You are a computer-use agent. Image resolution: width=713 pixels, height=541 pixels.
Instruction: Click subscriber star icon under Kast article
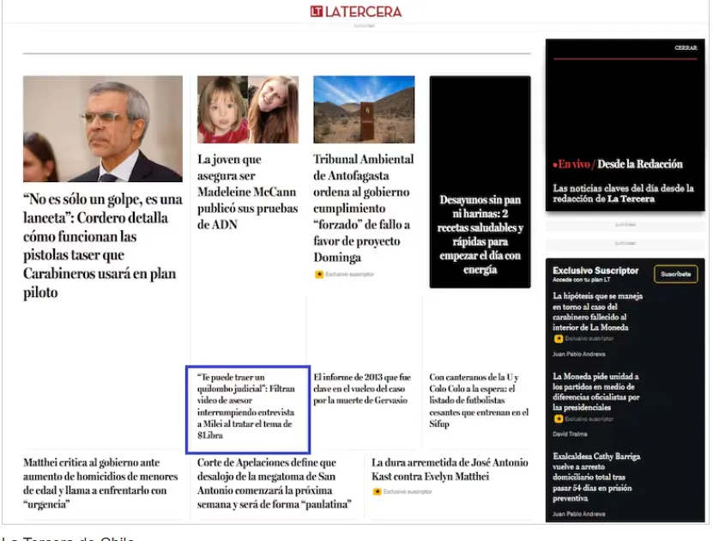pos(377,491)
